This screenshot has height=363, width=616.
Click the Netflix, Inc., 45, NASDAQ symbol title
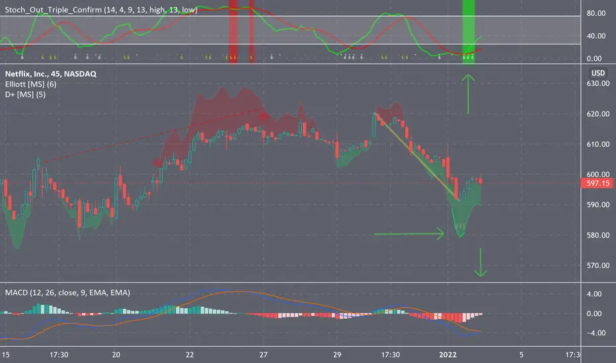click(51, 74)
